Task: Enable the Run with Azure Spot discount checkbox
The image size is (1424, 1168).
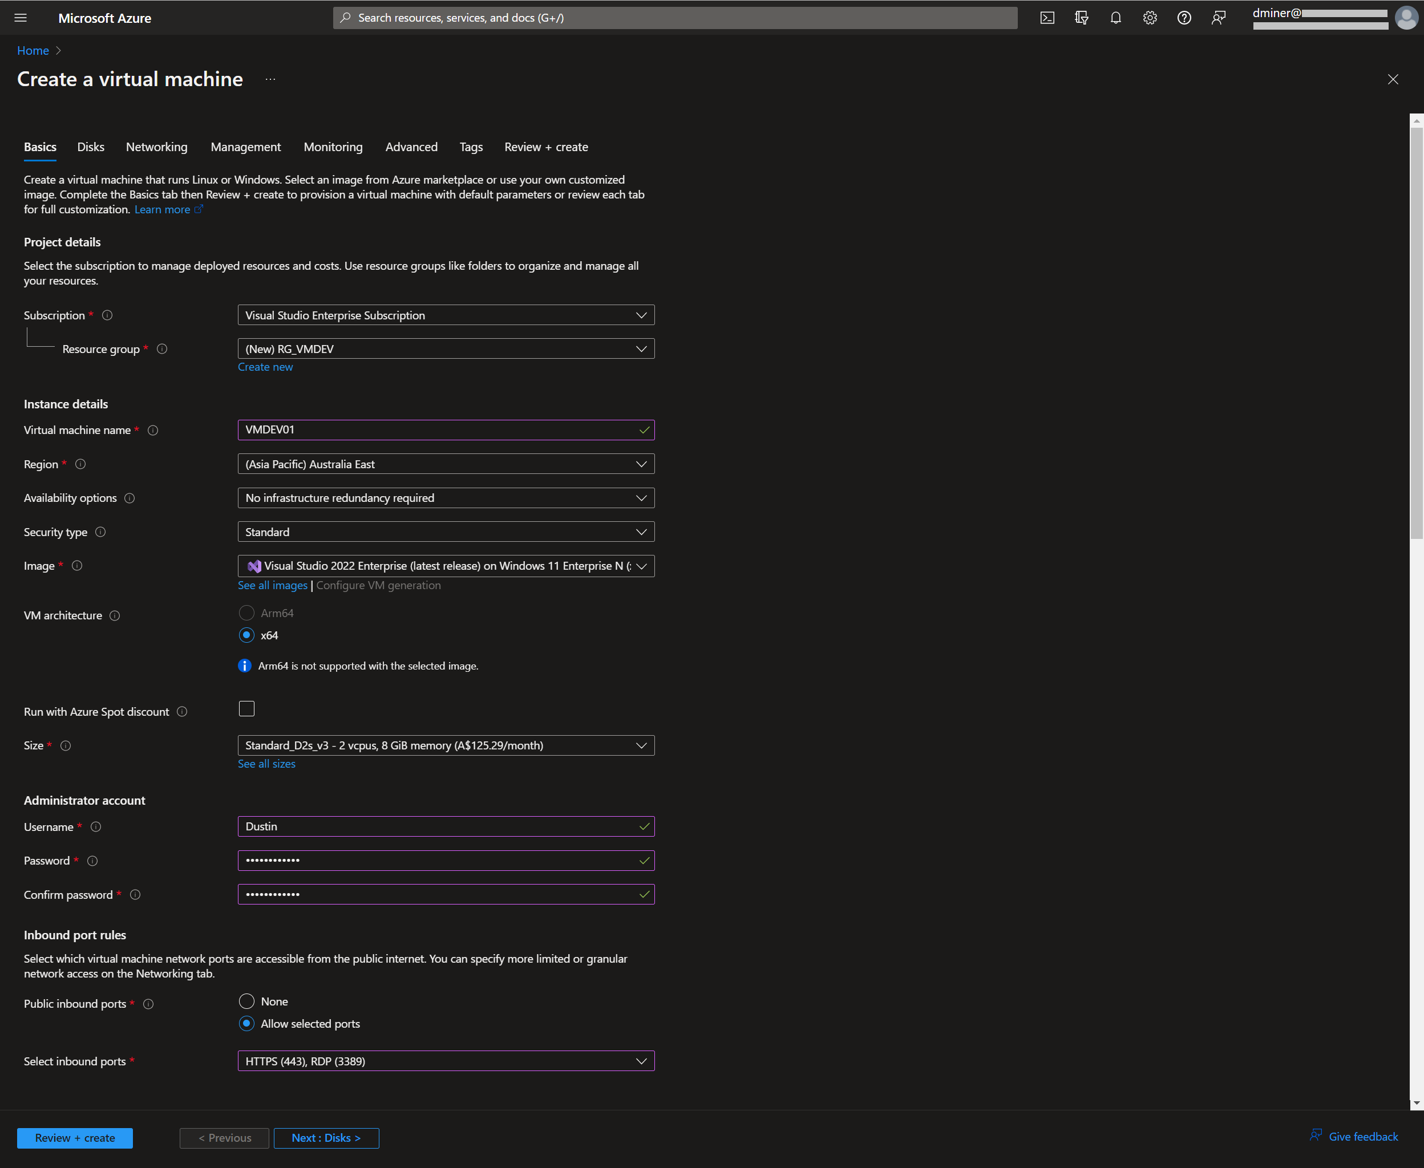Action: [247, 708]
